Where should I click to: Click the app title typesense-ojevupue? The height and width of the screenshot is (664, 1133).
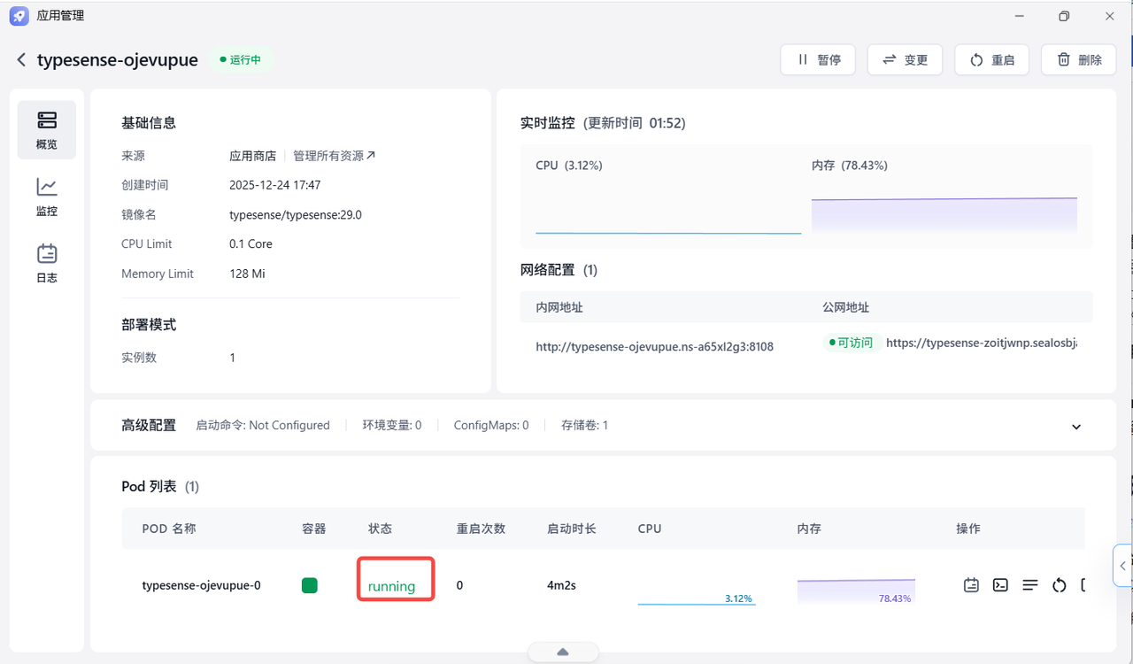point(118,60)
